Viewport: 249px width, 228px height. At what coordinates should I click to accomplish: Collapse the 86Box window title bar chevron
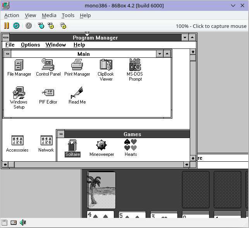(233, 6)
